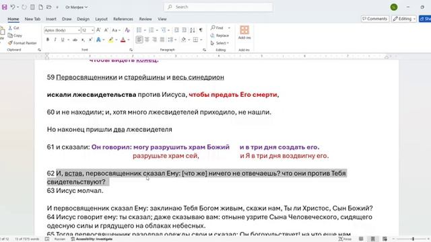Viewport: 431px width, 242px height.
Task: Align text right
Action: click(x=154, y=40)
